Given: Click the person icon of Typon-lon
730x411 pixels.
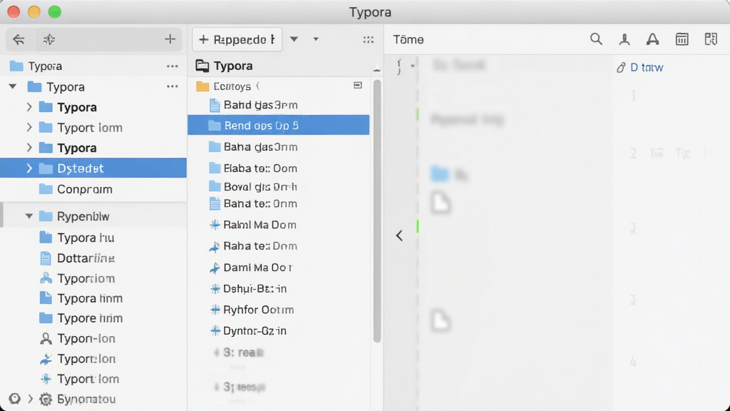Looking at the screenshot, I should coord(46,339).
